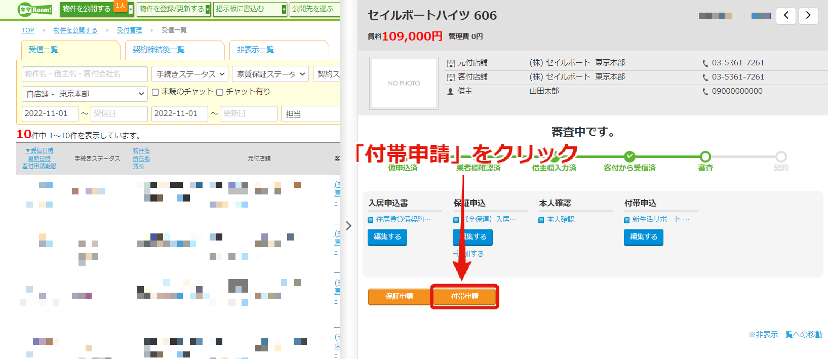This screenshot has height=359, width=828.
Task: Switch to the 非表示一覧 tab
Action: 255,50
